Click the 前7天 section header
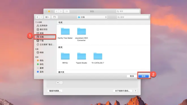 pyautogui.click(x=61, y=72)
